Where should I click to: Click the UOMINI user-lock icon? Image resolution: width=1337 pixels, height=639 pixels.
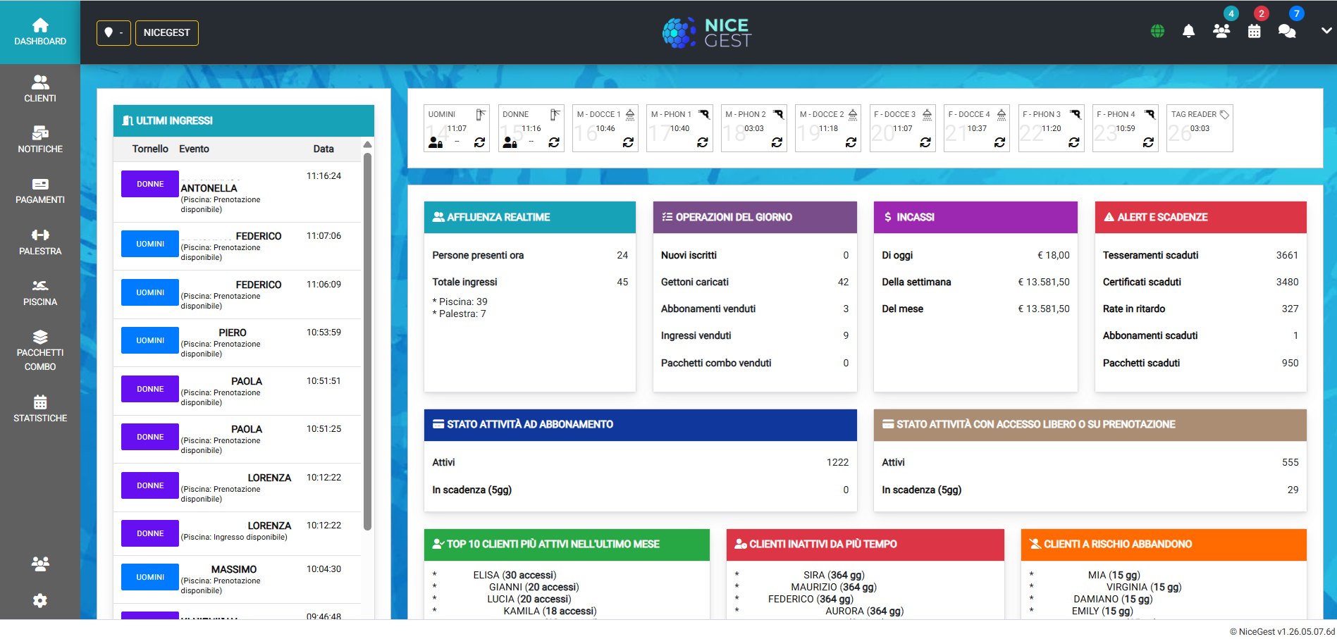(x=436, y=142)
